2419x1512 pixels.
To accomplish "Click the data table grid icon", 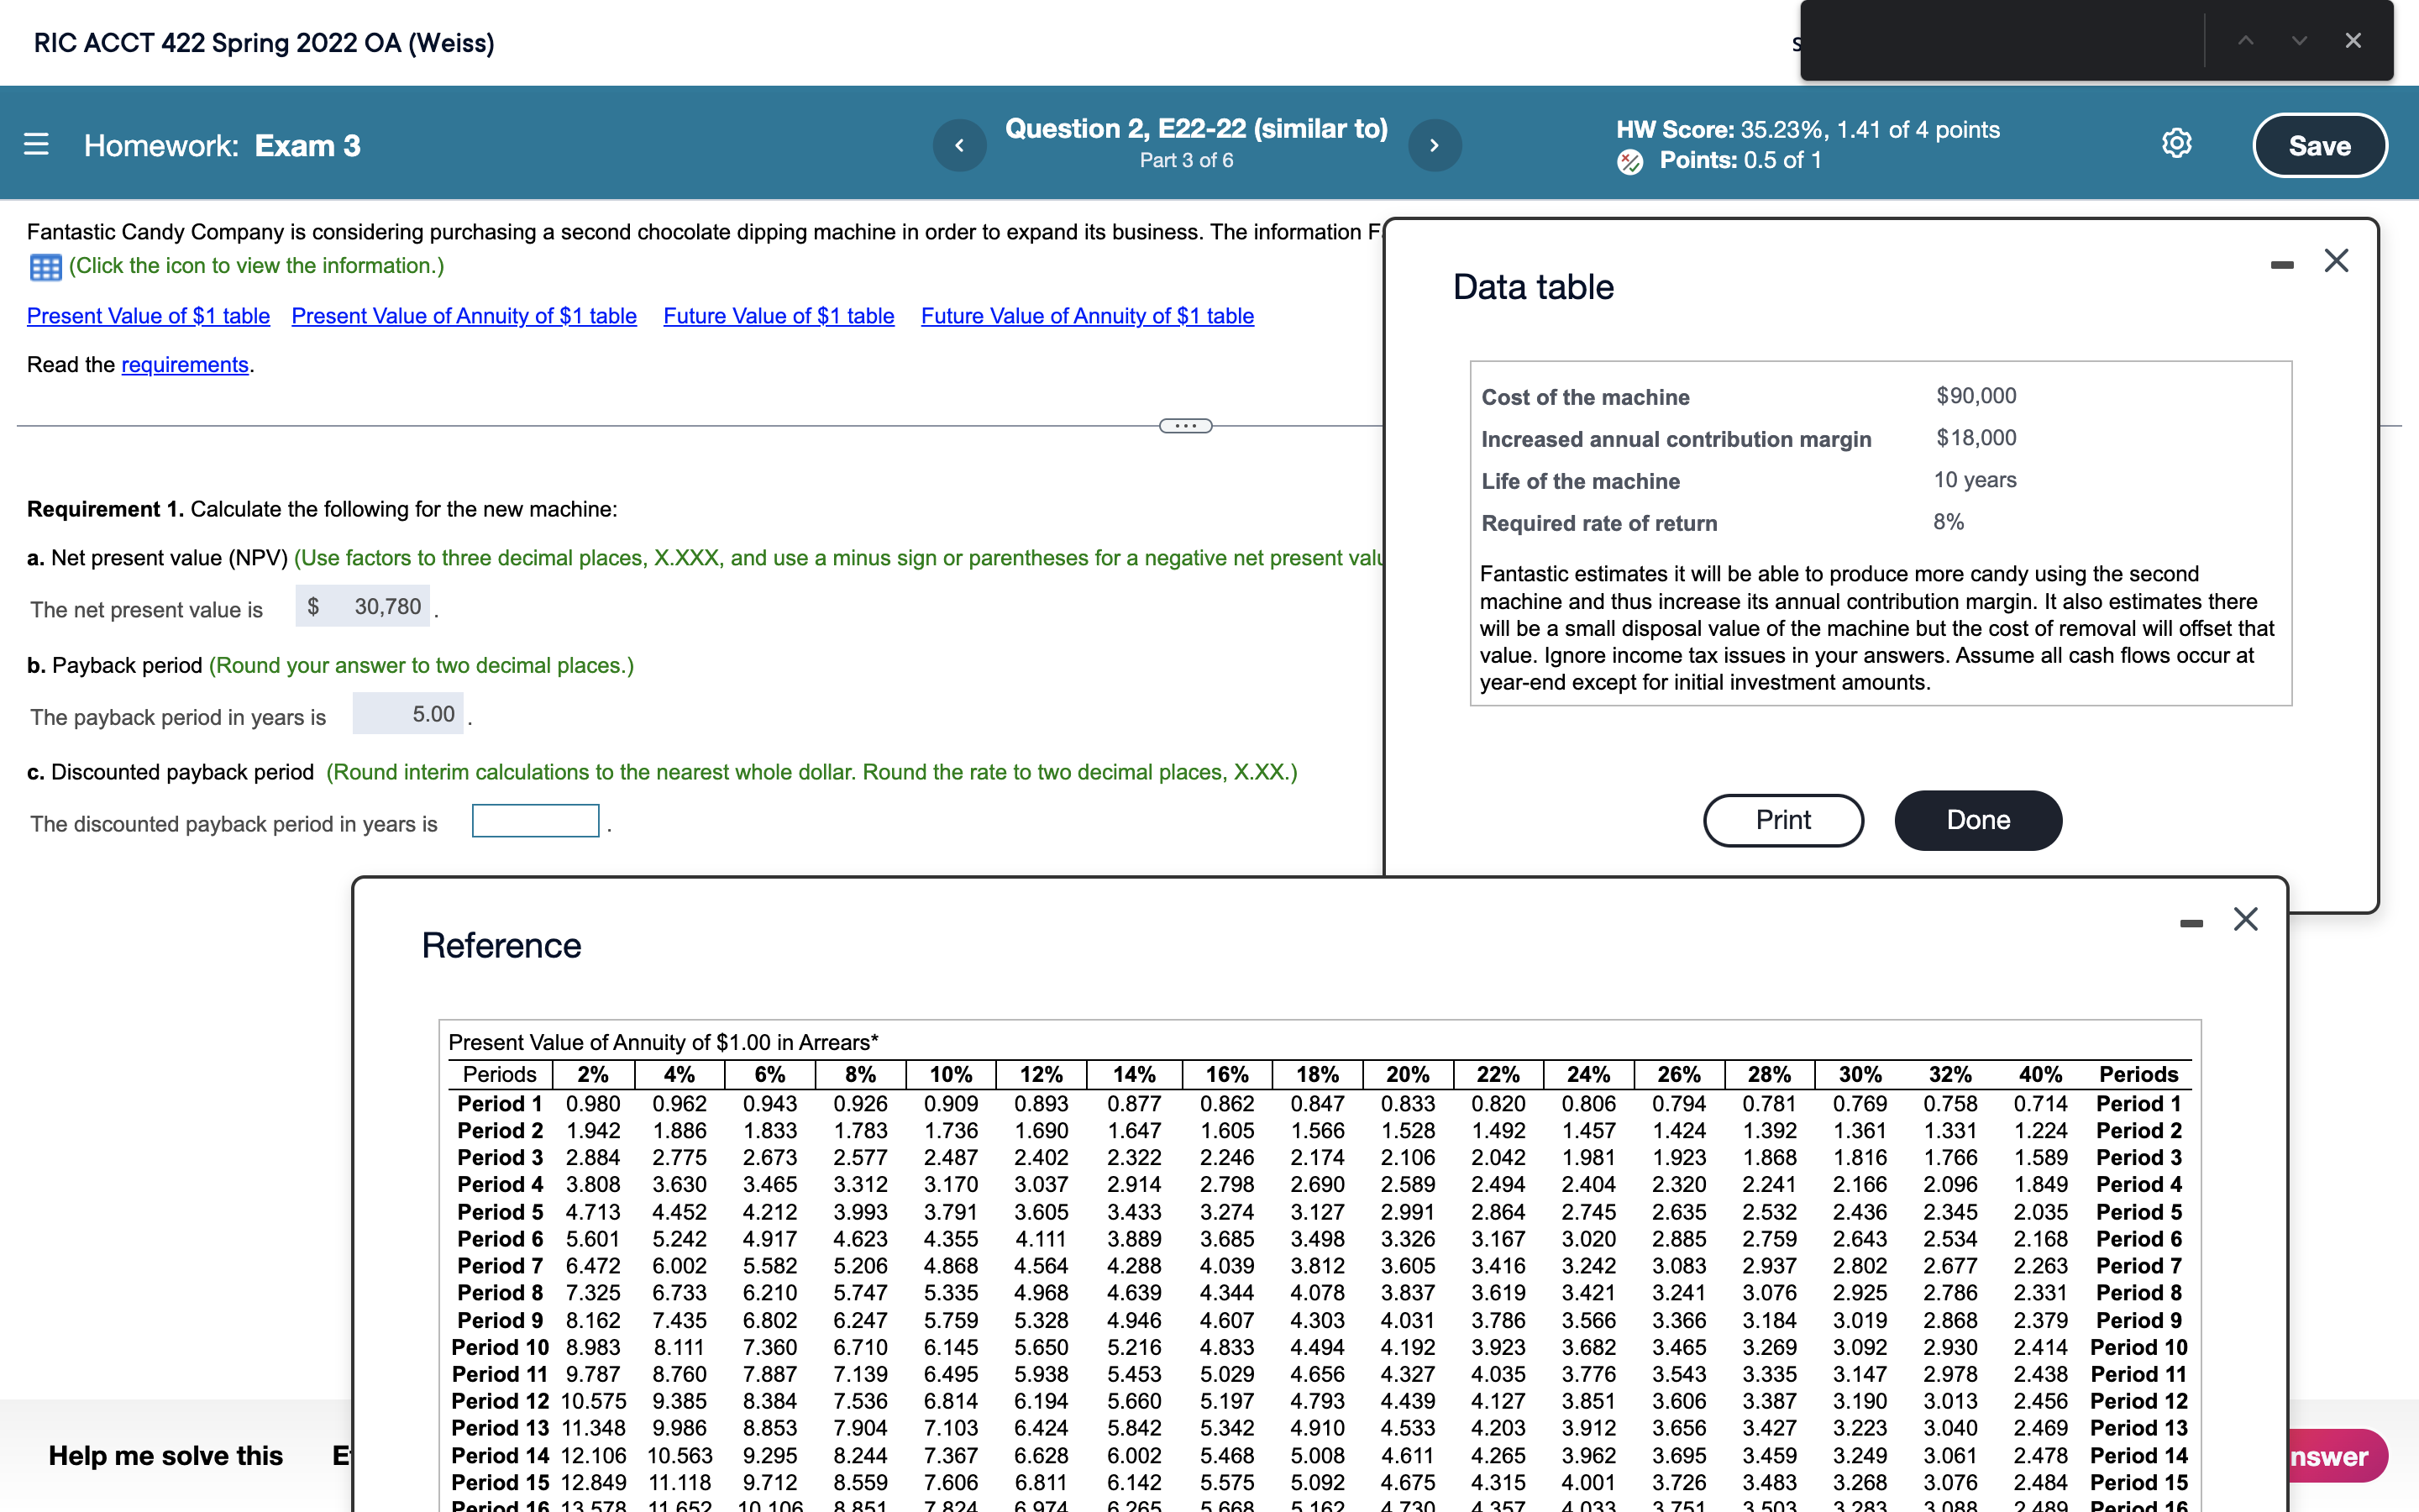I will coord(45,267).
